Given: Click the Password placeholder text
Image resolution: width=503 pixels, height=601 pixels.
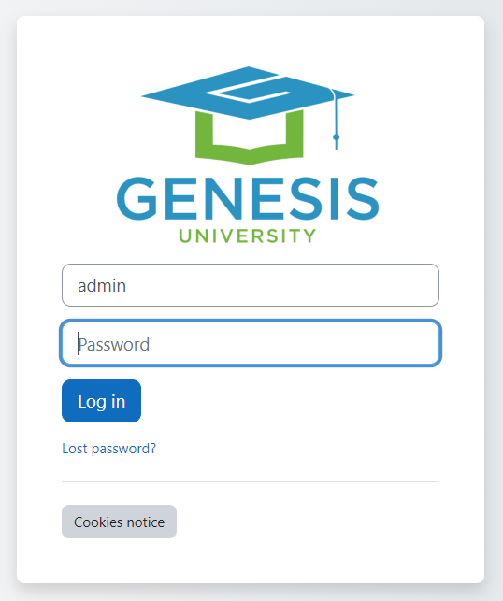Looking at the screenshot, I should pos(114,344).
